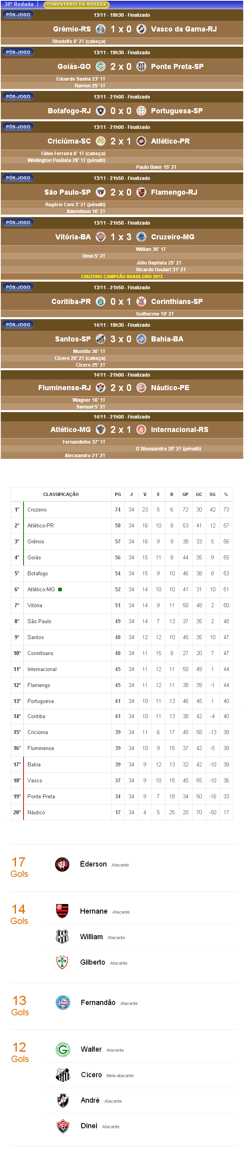Click Vasco da Gama crest in first match
The height and width of the screenshot is (1149, 244).
(x=142, y=29)
